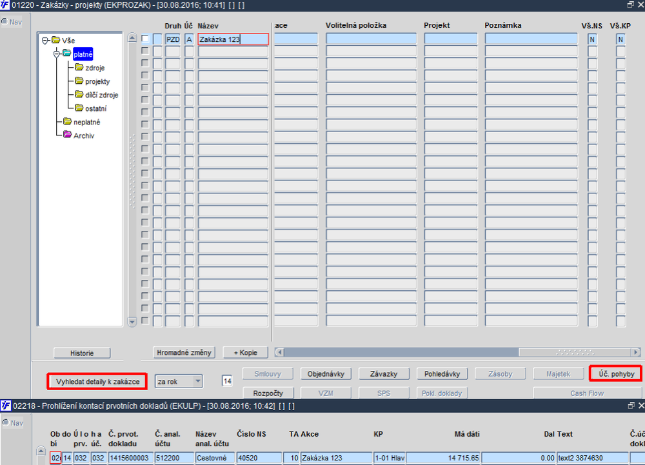The image size is (645, 465).
Task: Click the Název field containing Zakázka 123
Action: 233,39
